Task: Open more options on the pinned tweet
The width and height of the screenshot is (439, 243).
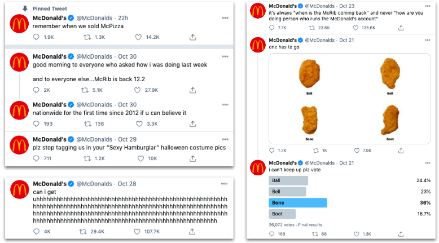Action: tap(225, 17)
